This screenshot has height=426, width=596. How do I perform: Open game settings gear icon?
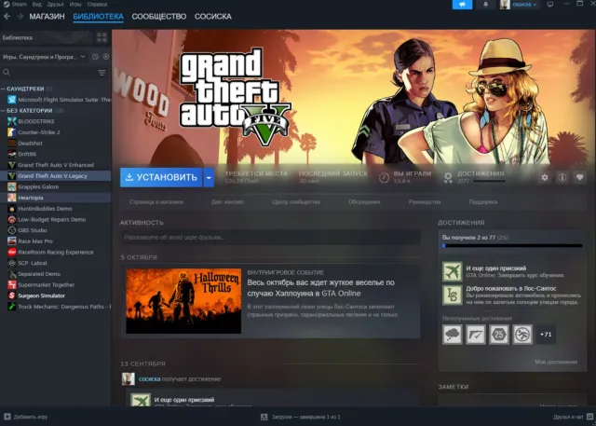click(545, 177)
